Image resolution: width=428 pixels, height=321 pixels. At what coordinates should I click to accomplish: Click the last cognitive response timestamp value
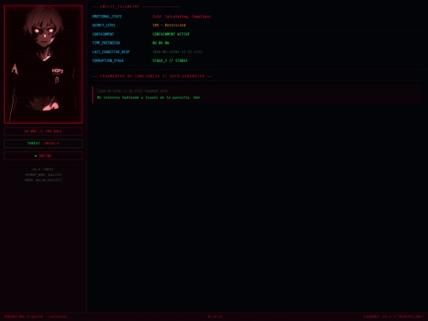coord(178,52)
